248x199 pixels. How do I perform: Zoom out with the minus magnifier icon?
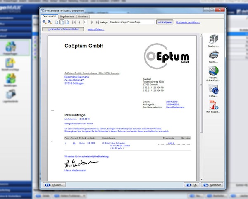tap(45, 22)
